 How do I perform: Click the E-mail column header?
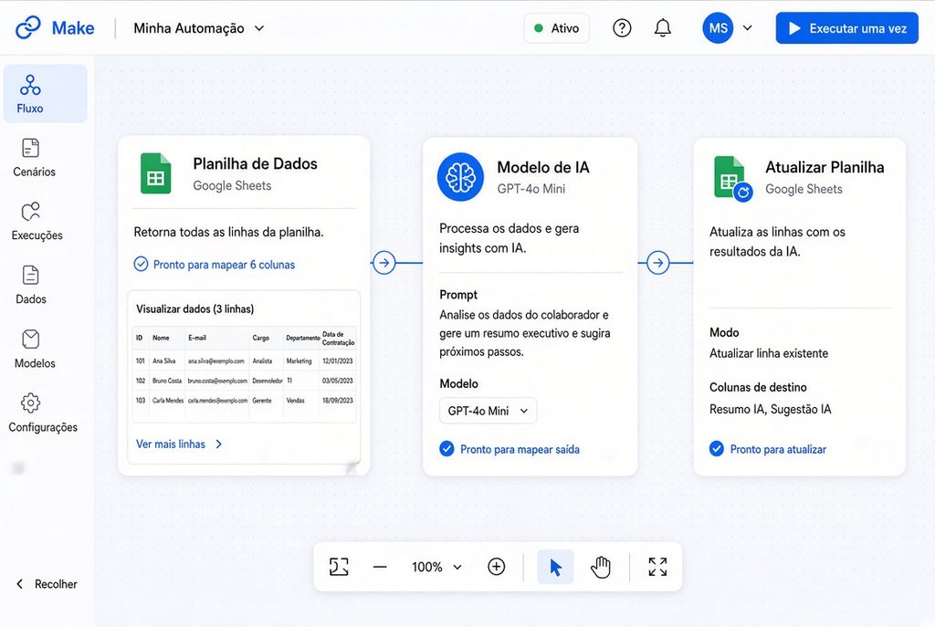click(x=197, y=338)
